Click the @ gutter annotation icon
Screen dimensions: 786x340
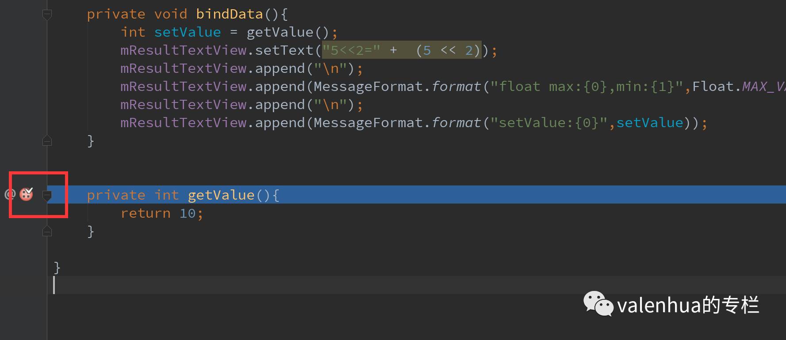(x=9, y=194)
